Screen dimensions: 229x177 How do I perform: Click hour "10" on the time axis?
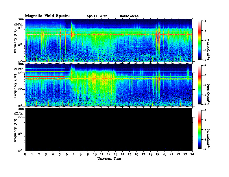95,154
